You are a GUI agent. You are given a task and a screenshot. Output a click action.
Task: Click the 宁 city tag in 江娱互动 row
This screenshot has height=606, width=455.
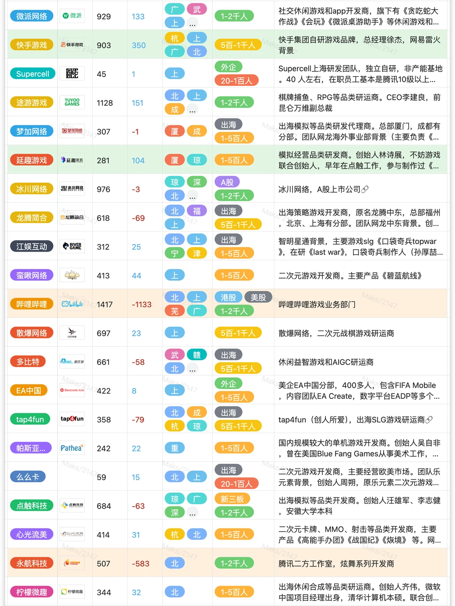click(x=175, y=253)
